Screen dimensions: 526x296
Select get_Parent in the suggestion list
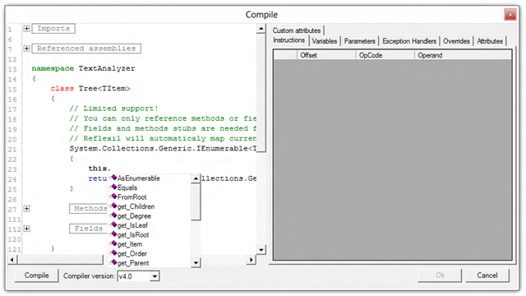click(133, 263)
